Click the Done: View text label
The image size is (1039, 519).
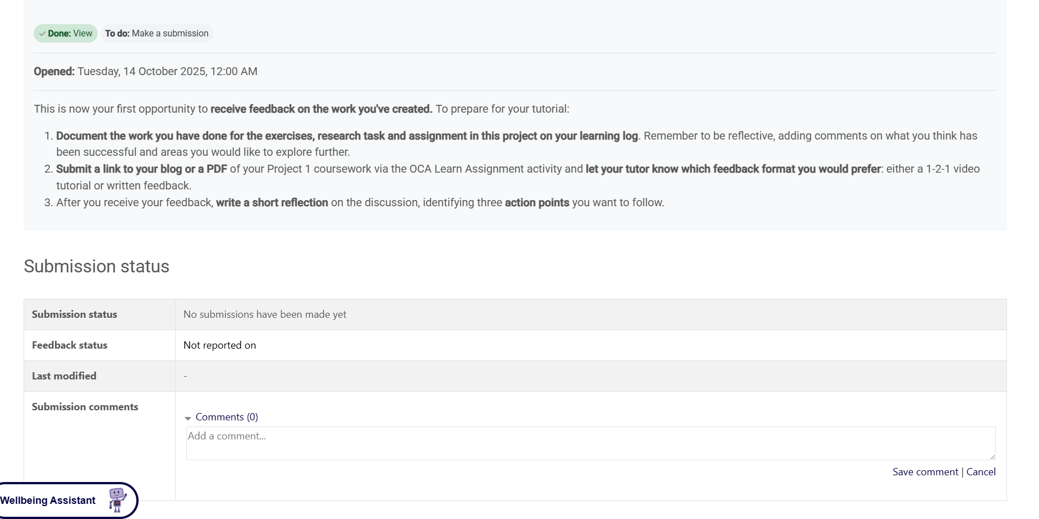coord(70,34)
